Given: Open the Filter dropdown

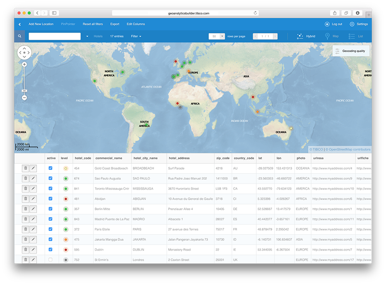Looking at the screenshot, I should pos(136,36).
